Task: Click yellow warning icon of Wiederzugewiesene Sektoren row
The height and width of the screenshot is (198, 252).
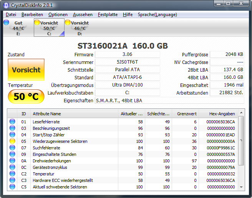Action: [12, 141]
